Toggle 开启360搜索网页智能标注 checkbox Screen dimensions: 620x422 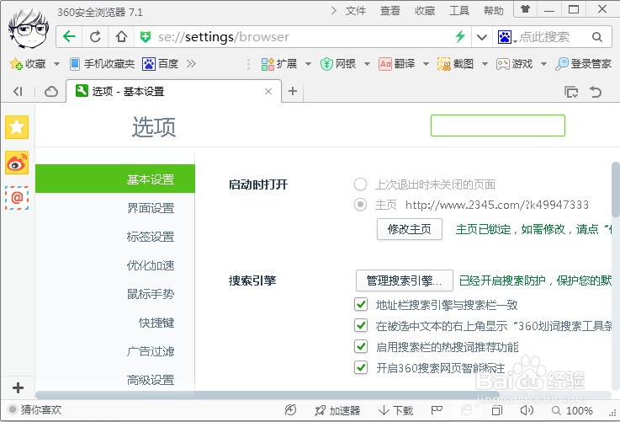361,367
